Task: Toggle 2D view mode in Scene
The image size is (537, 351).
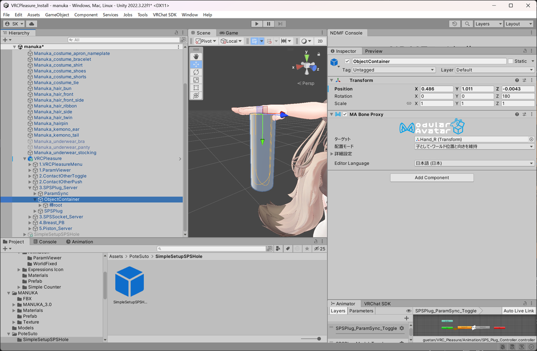Action: [320, 41]
